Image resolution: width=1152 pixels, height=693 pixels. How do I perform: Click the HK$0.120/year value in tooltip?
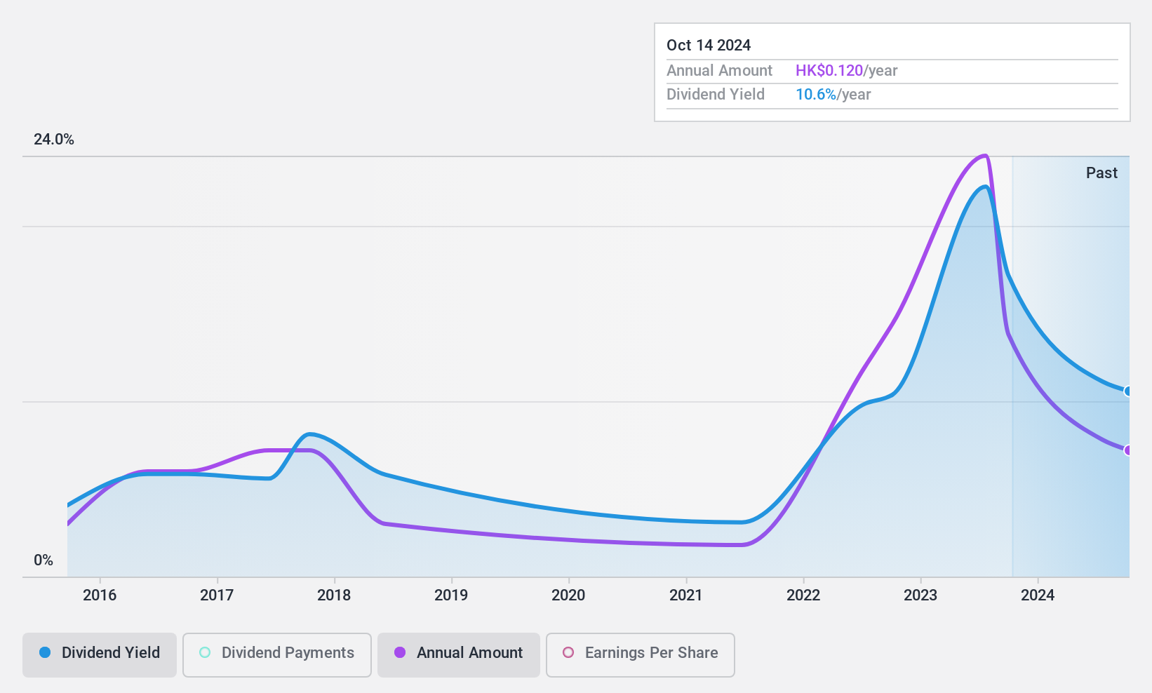coord(846,71)
